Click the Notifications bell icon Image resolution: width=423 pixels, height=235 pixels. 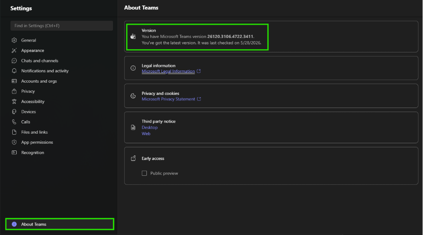pos(14,70)
